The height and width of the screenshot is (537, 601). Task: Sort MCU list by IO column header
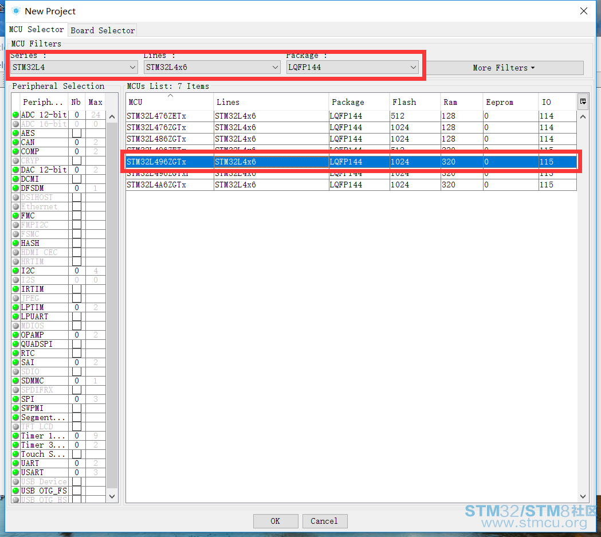coord(557,102)
